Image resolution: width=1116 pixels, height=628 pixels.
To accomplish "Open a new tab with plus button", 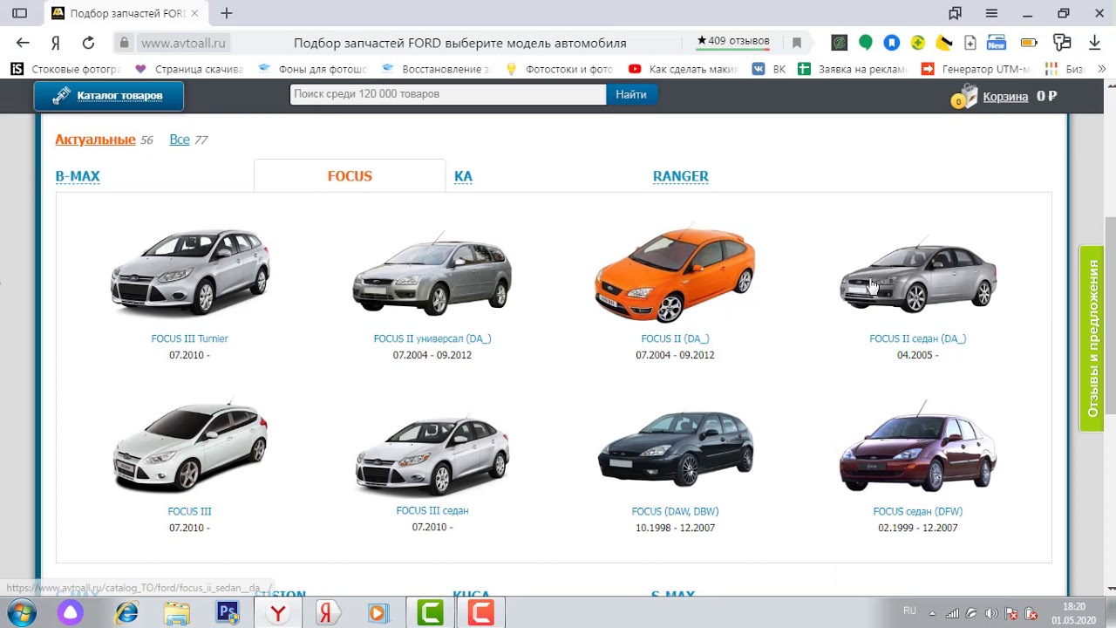I will pos(227,13).
